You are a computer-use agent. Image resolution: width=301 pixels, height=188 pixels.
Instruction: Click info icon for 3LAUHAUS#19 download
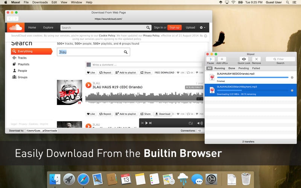[292, 77]
